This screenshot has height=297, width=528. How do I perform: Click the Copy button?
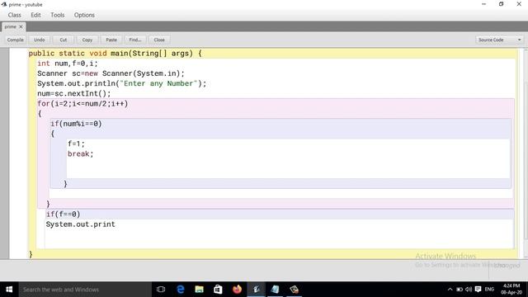coord(87,40)
